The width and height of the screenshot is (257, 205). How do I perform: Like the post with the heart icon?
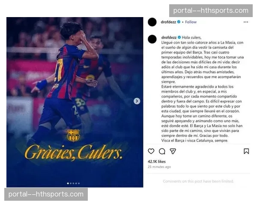click(151, 151)
